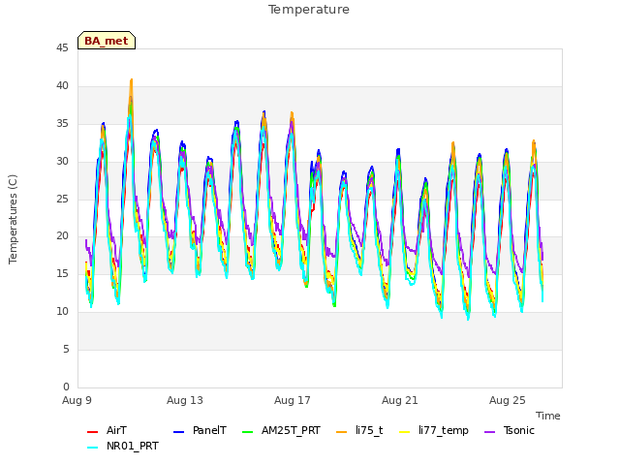This screenshot has width=620, height=465.
Task: Select the li75_t legend label
Action: [369, 430]
